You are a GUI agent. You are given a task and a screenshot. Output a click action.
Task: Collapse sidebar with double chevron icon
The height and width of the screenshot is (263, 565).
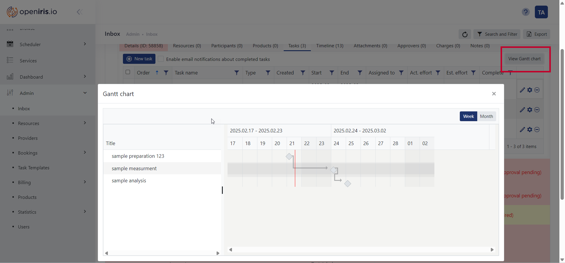[x=79, y=12]
